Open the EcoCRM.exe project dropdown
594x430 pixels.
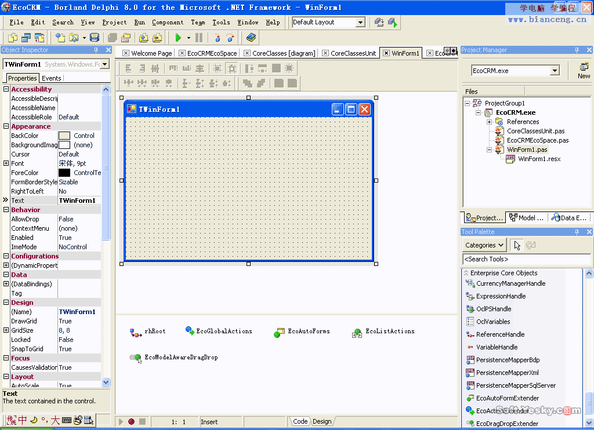555,70
